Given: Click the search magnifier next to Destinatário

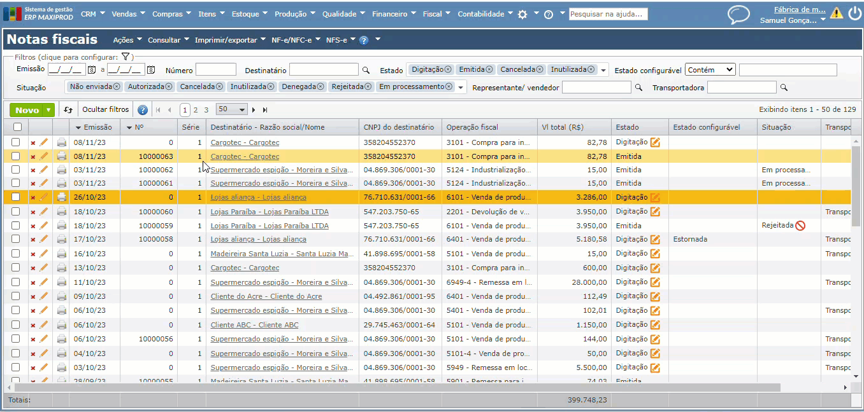Looking at the screenshot, I should (x=366, y=71).
